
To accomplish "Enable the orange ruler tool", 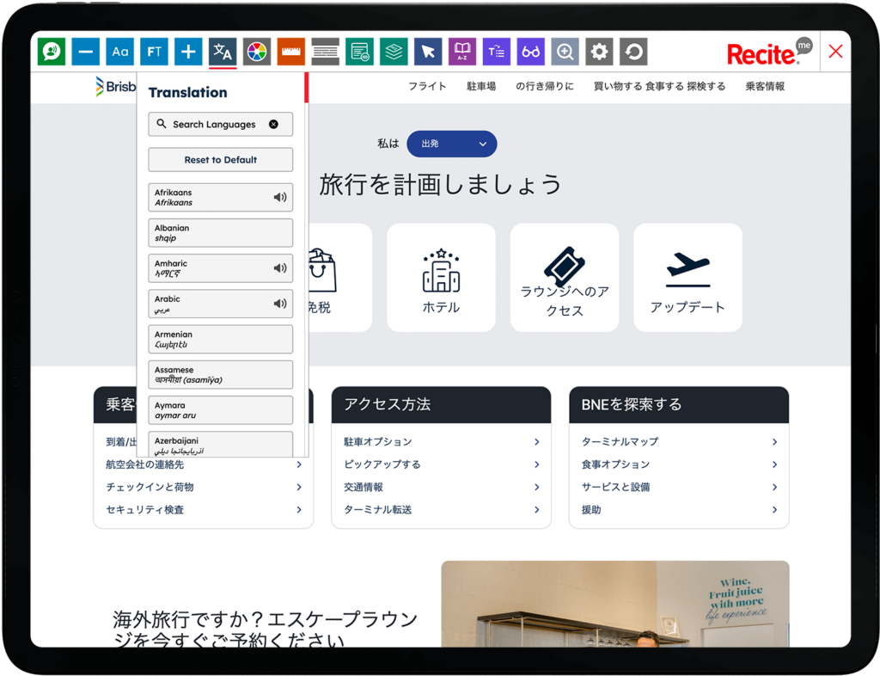I will [x=291, y=52].
